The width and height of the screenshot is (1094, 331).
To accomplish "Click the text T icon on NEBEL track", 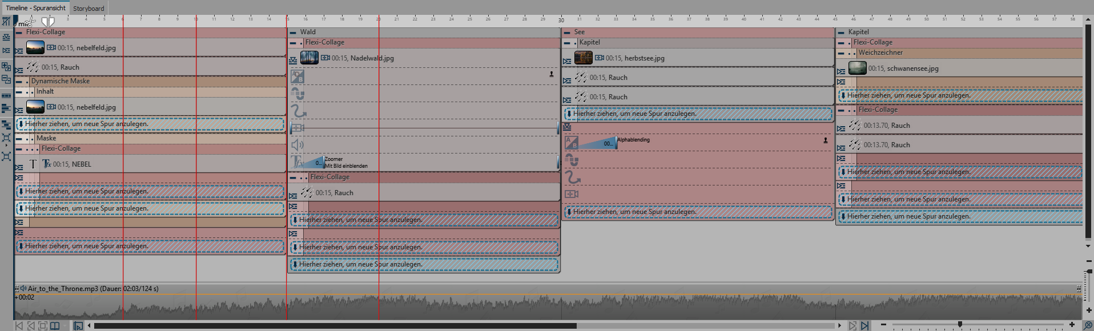I will pyautogui.click(x=33, y=164).
